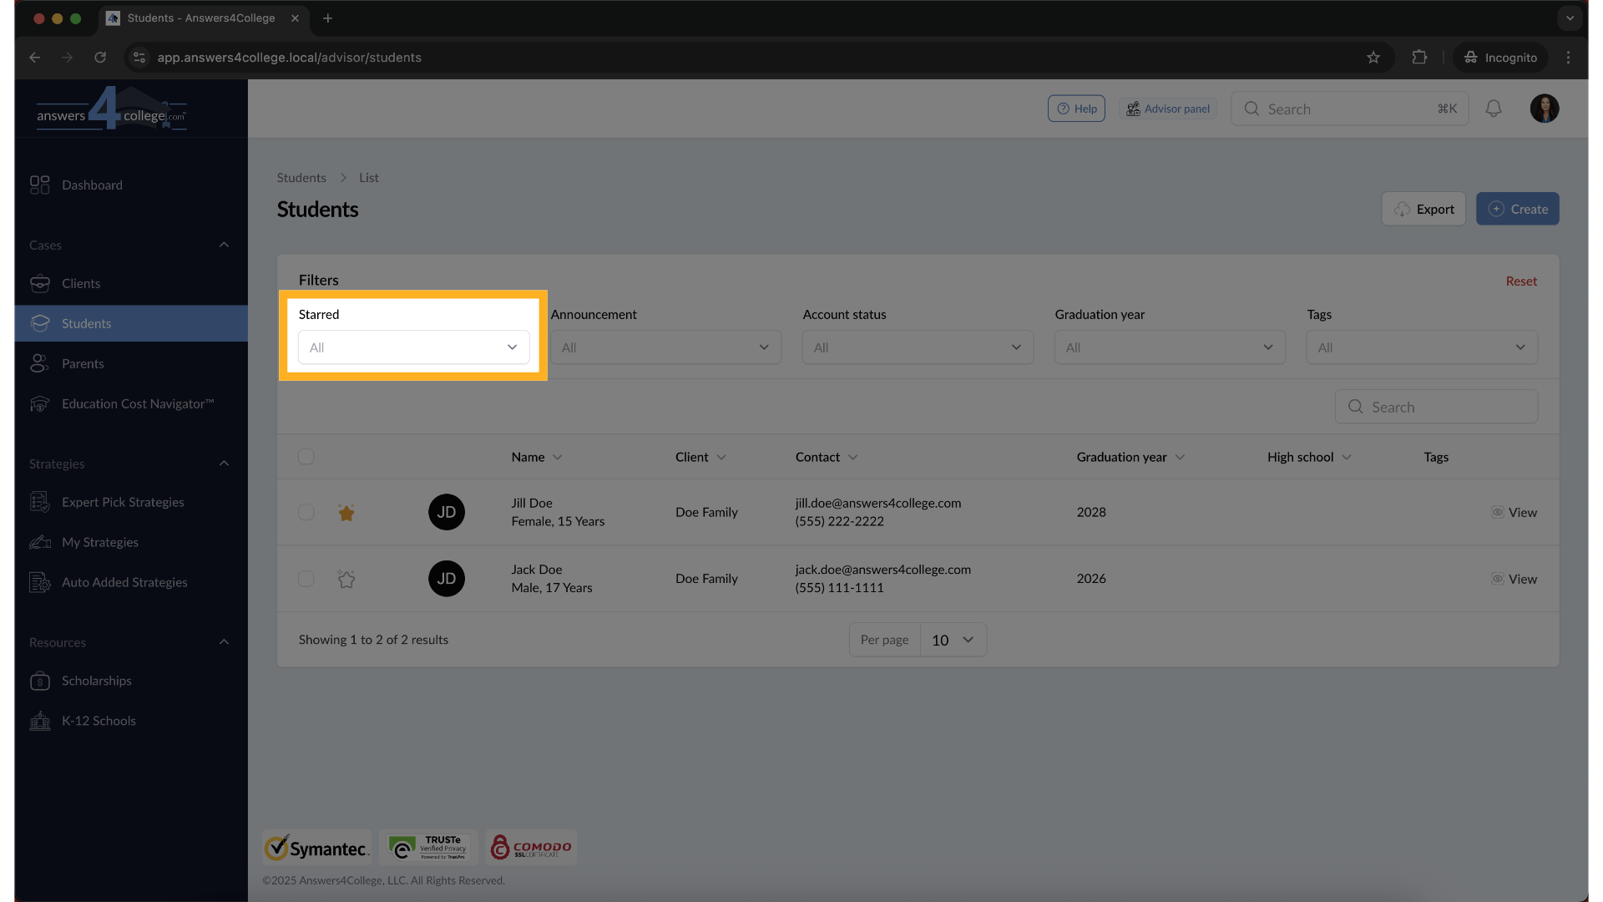Click Jill Doe's JD avatar
The width and height of the screenshot is (1603, 902).
[x=447, y=512]
